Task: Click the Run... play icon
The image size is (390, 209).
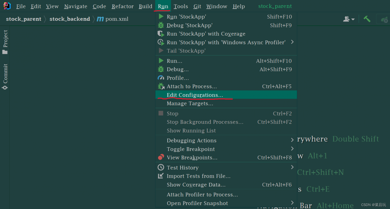Action: (161, 61)
